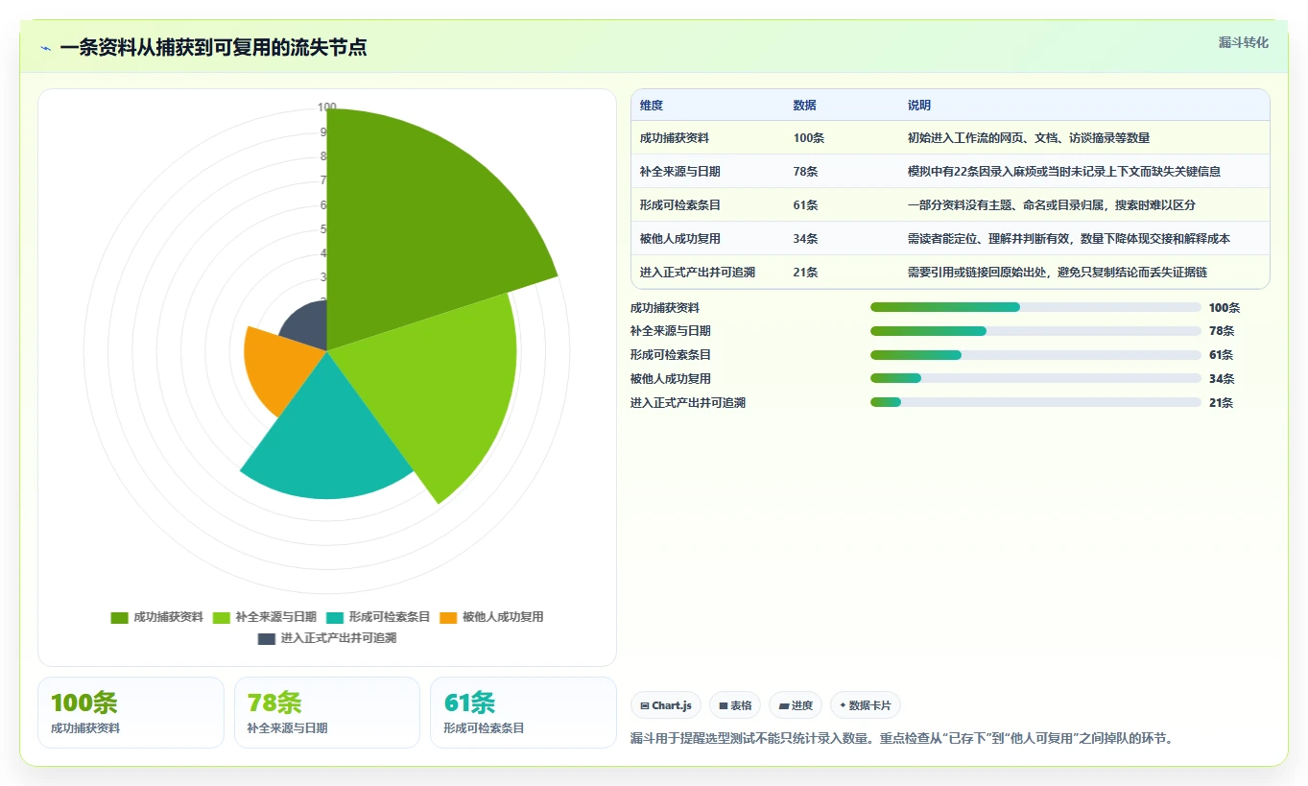Click the footer note starting 漏斗用于提醒选型测试
Image resolution: width=1308 pixels, height=786 pixels.
click(902, 738)
